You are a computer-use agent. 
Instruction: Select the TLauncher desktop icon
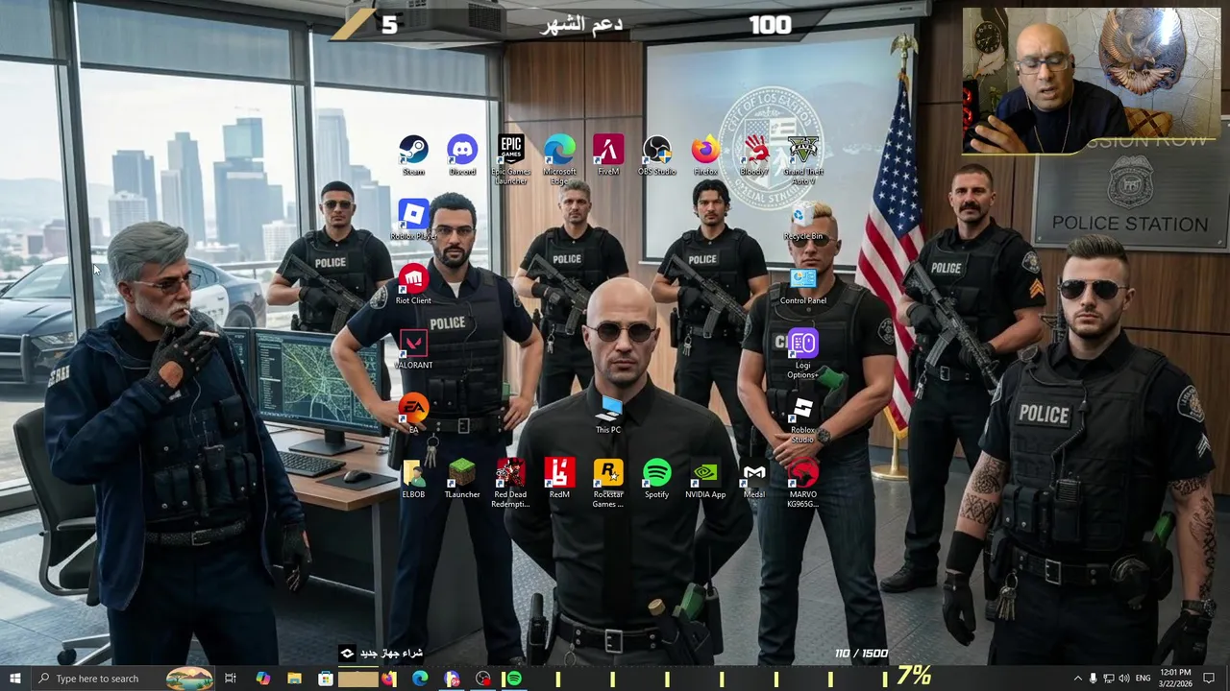click(x=462, y=479)
